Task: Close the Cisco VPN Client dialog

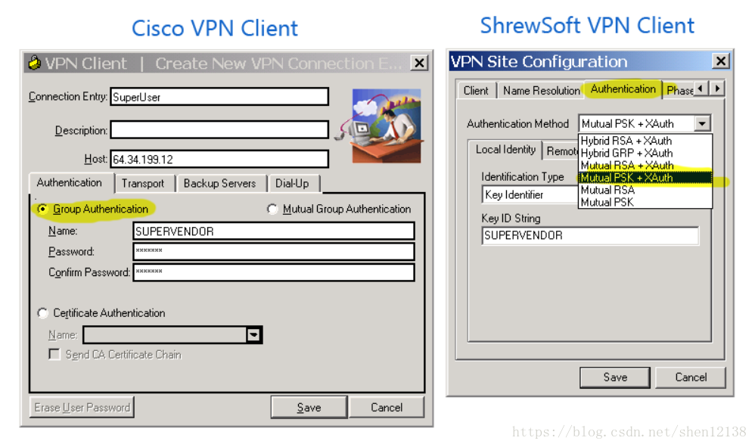Action: [x=419, y=63]
